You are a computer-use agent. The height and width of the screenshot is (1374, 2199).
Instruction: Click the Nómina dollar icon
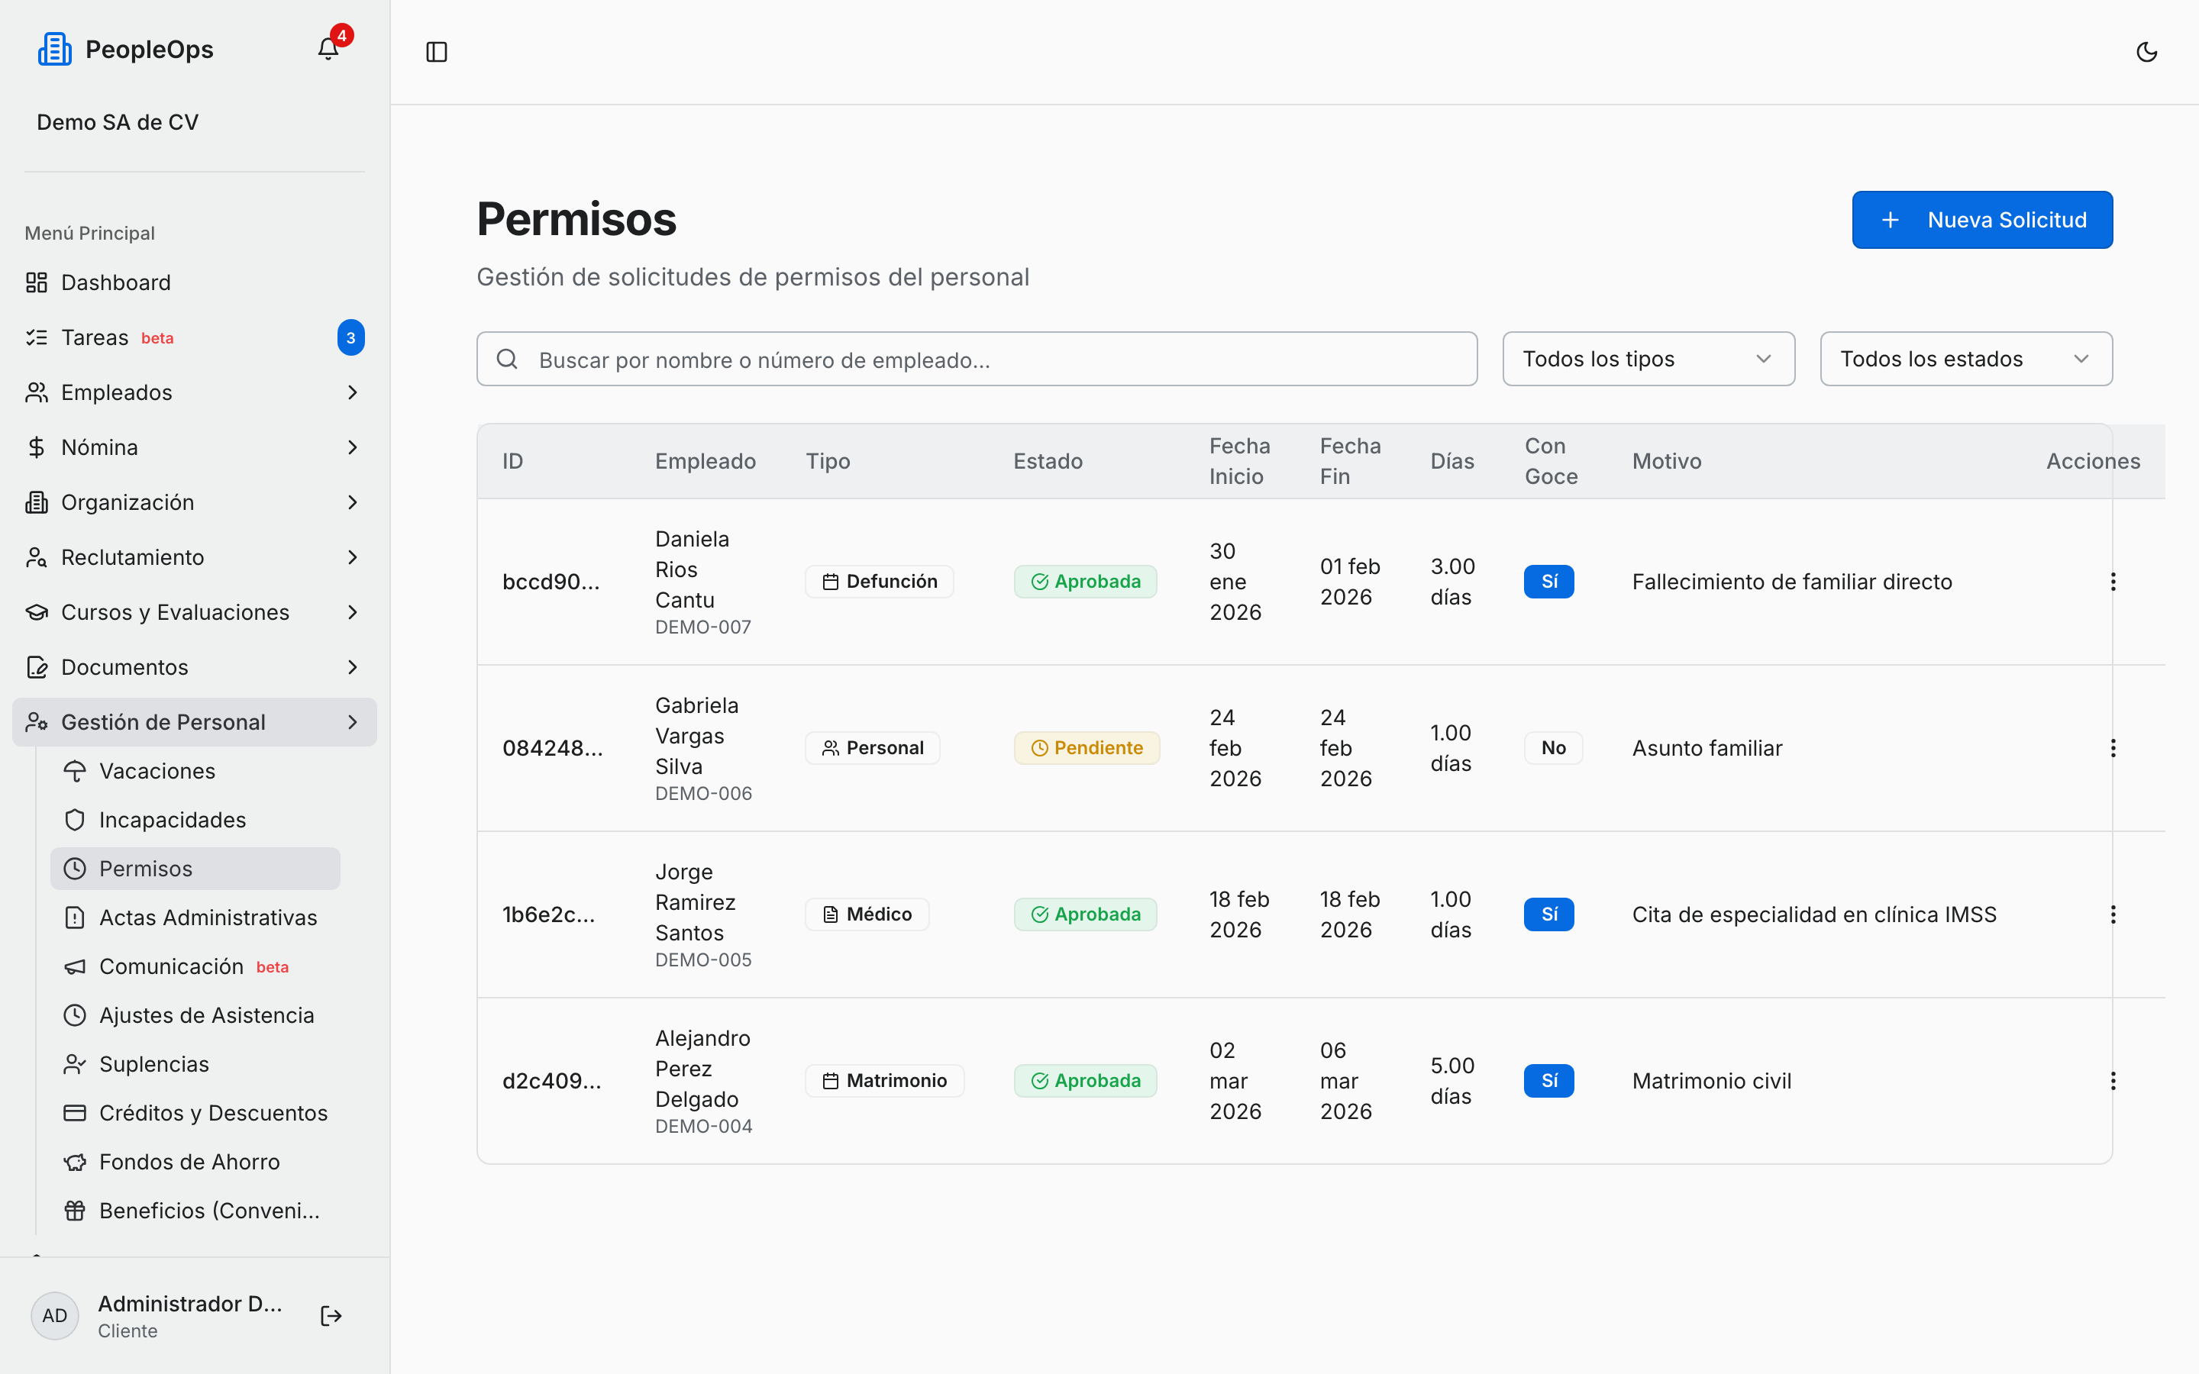click(37, 447)
